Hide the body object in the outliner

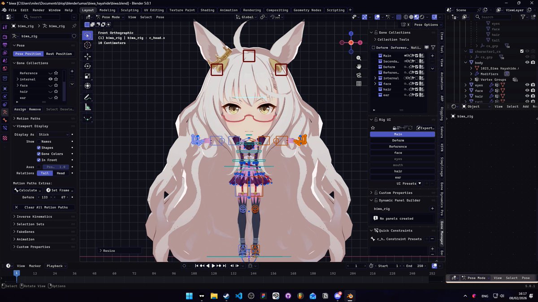(527, 63)
